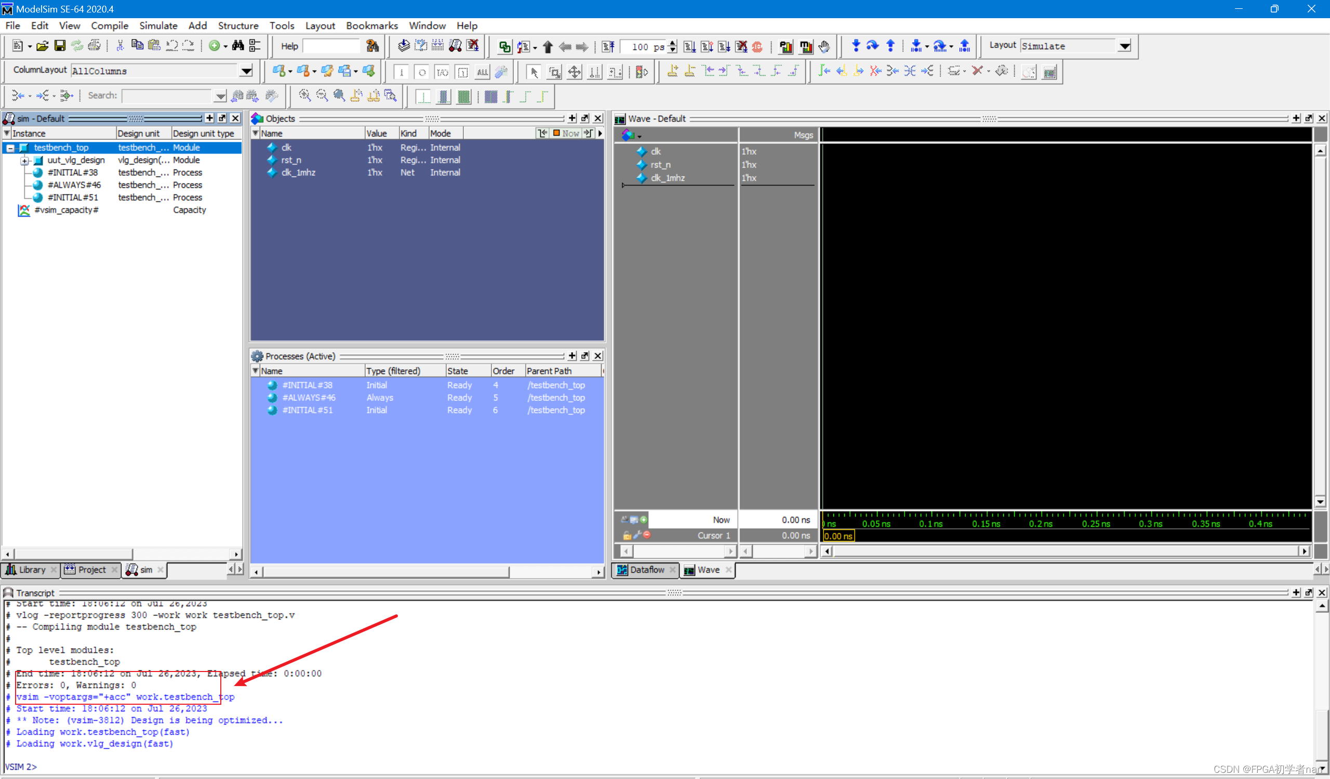Expand the uut_vlg_design tree node
Viewport: 1330px width, 779px height.
[25, 160]
